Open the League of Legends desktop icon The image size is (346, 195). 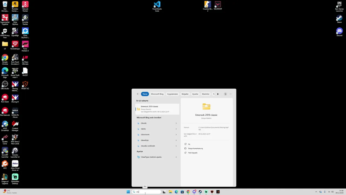5,179
